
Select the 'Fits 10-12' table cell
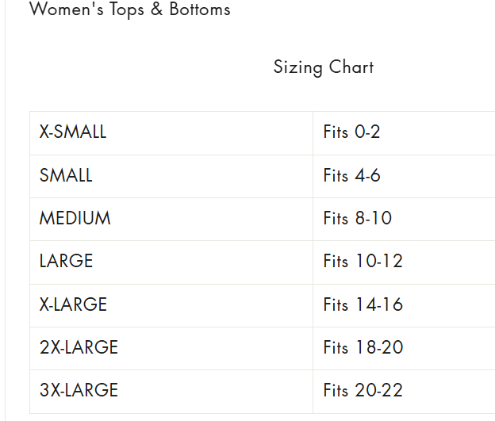[x=363, y=261]
